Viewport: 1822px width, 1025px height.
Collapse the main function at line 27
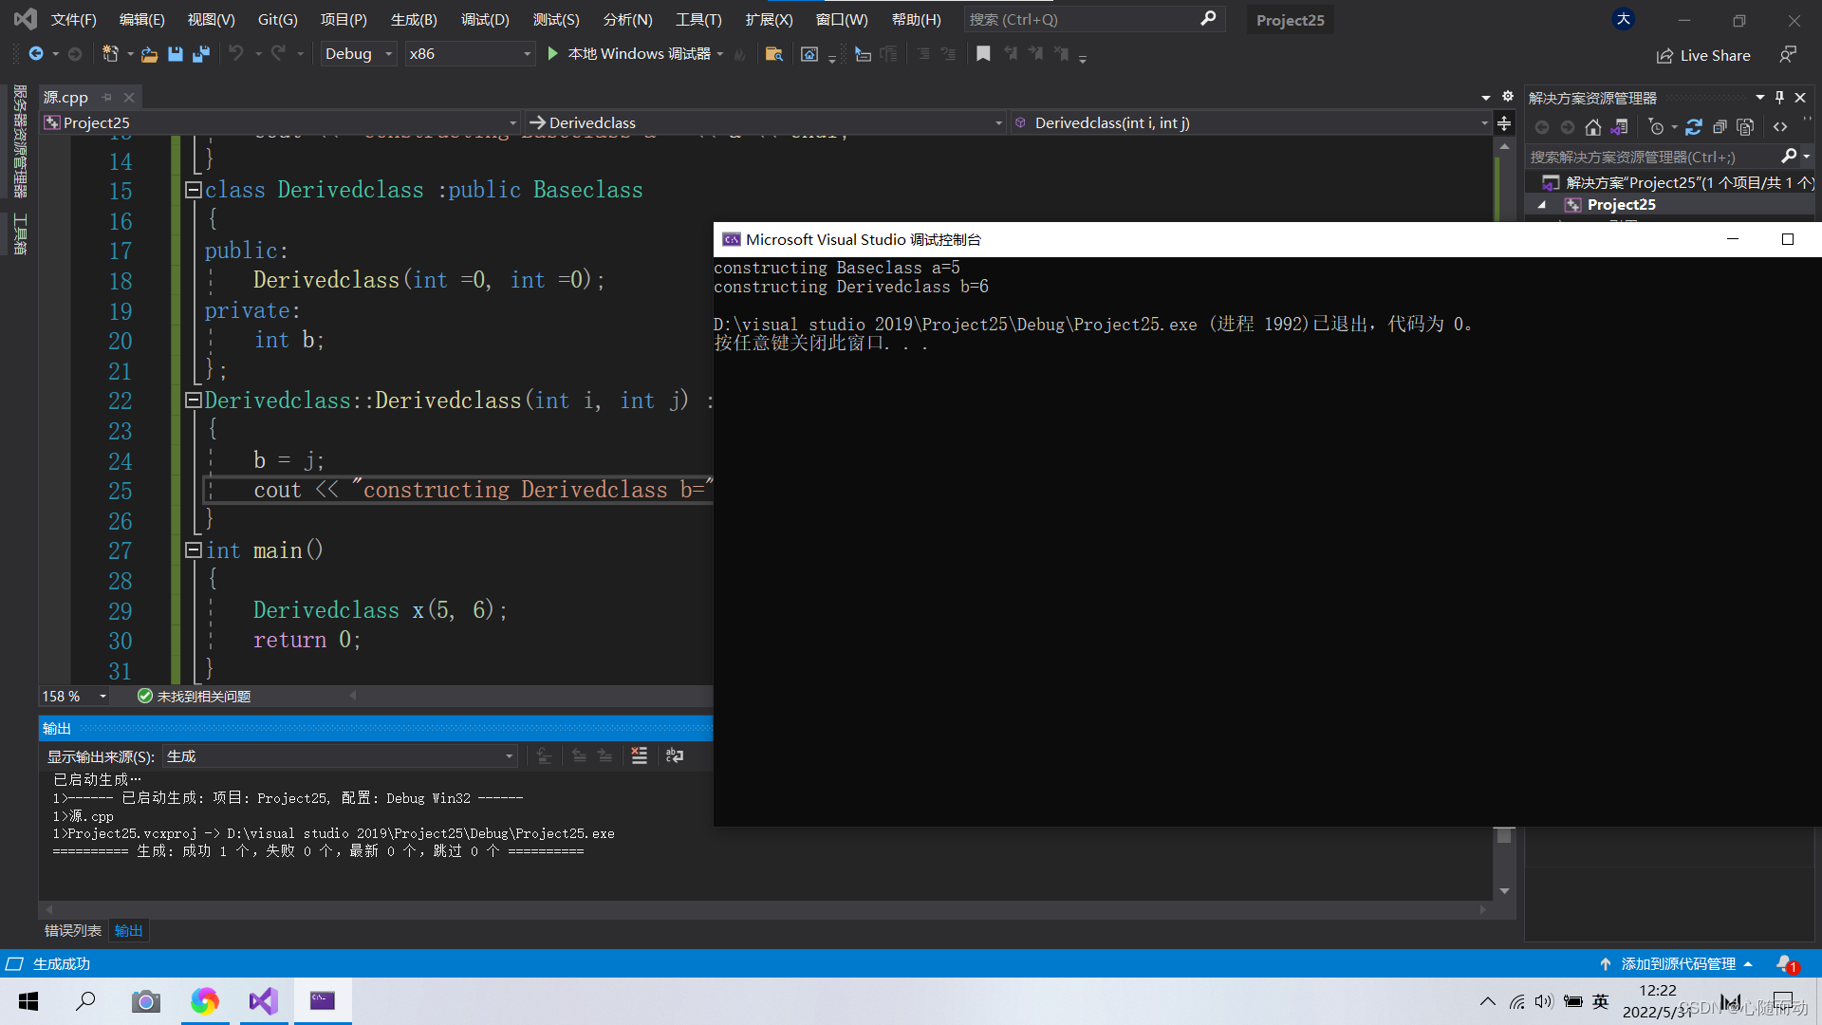193,550
